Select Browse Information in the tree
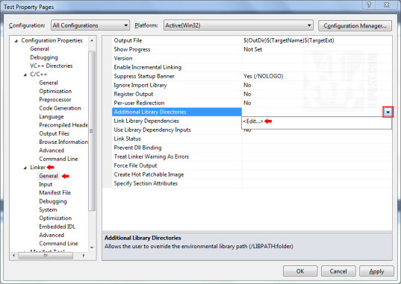 [63, 142]
